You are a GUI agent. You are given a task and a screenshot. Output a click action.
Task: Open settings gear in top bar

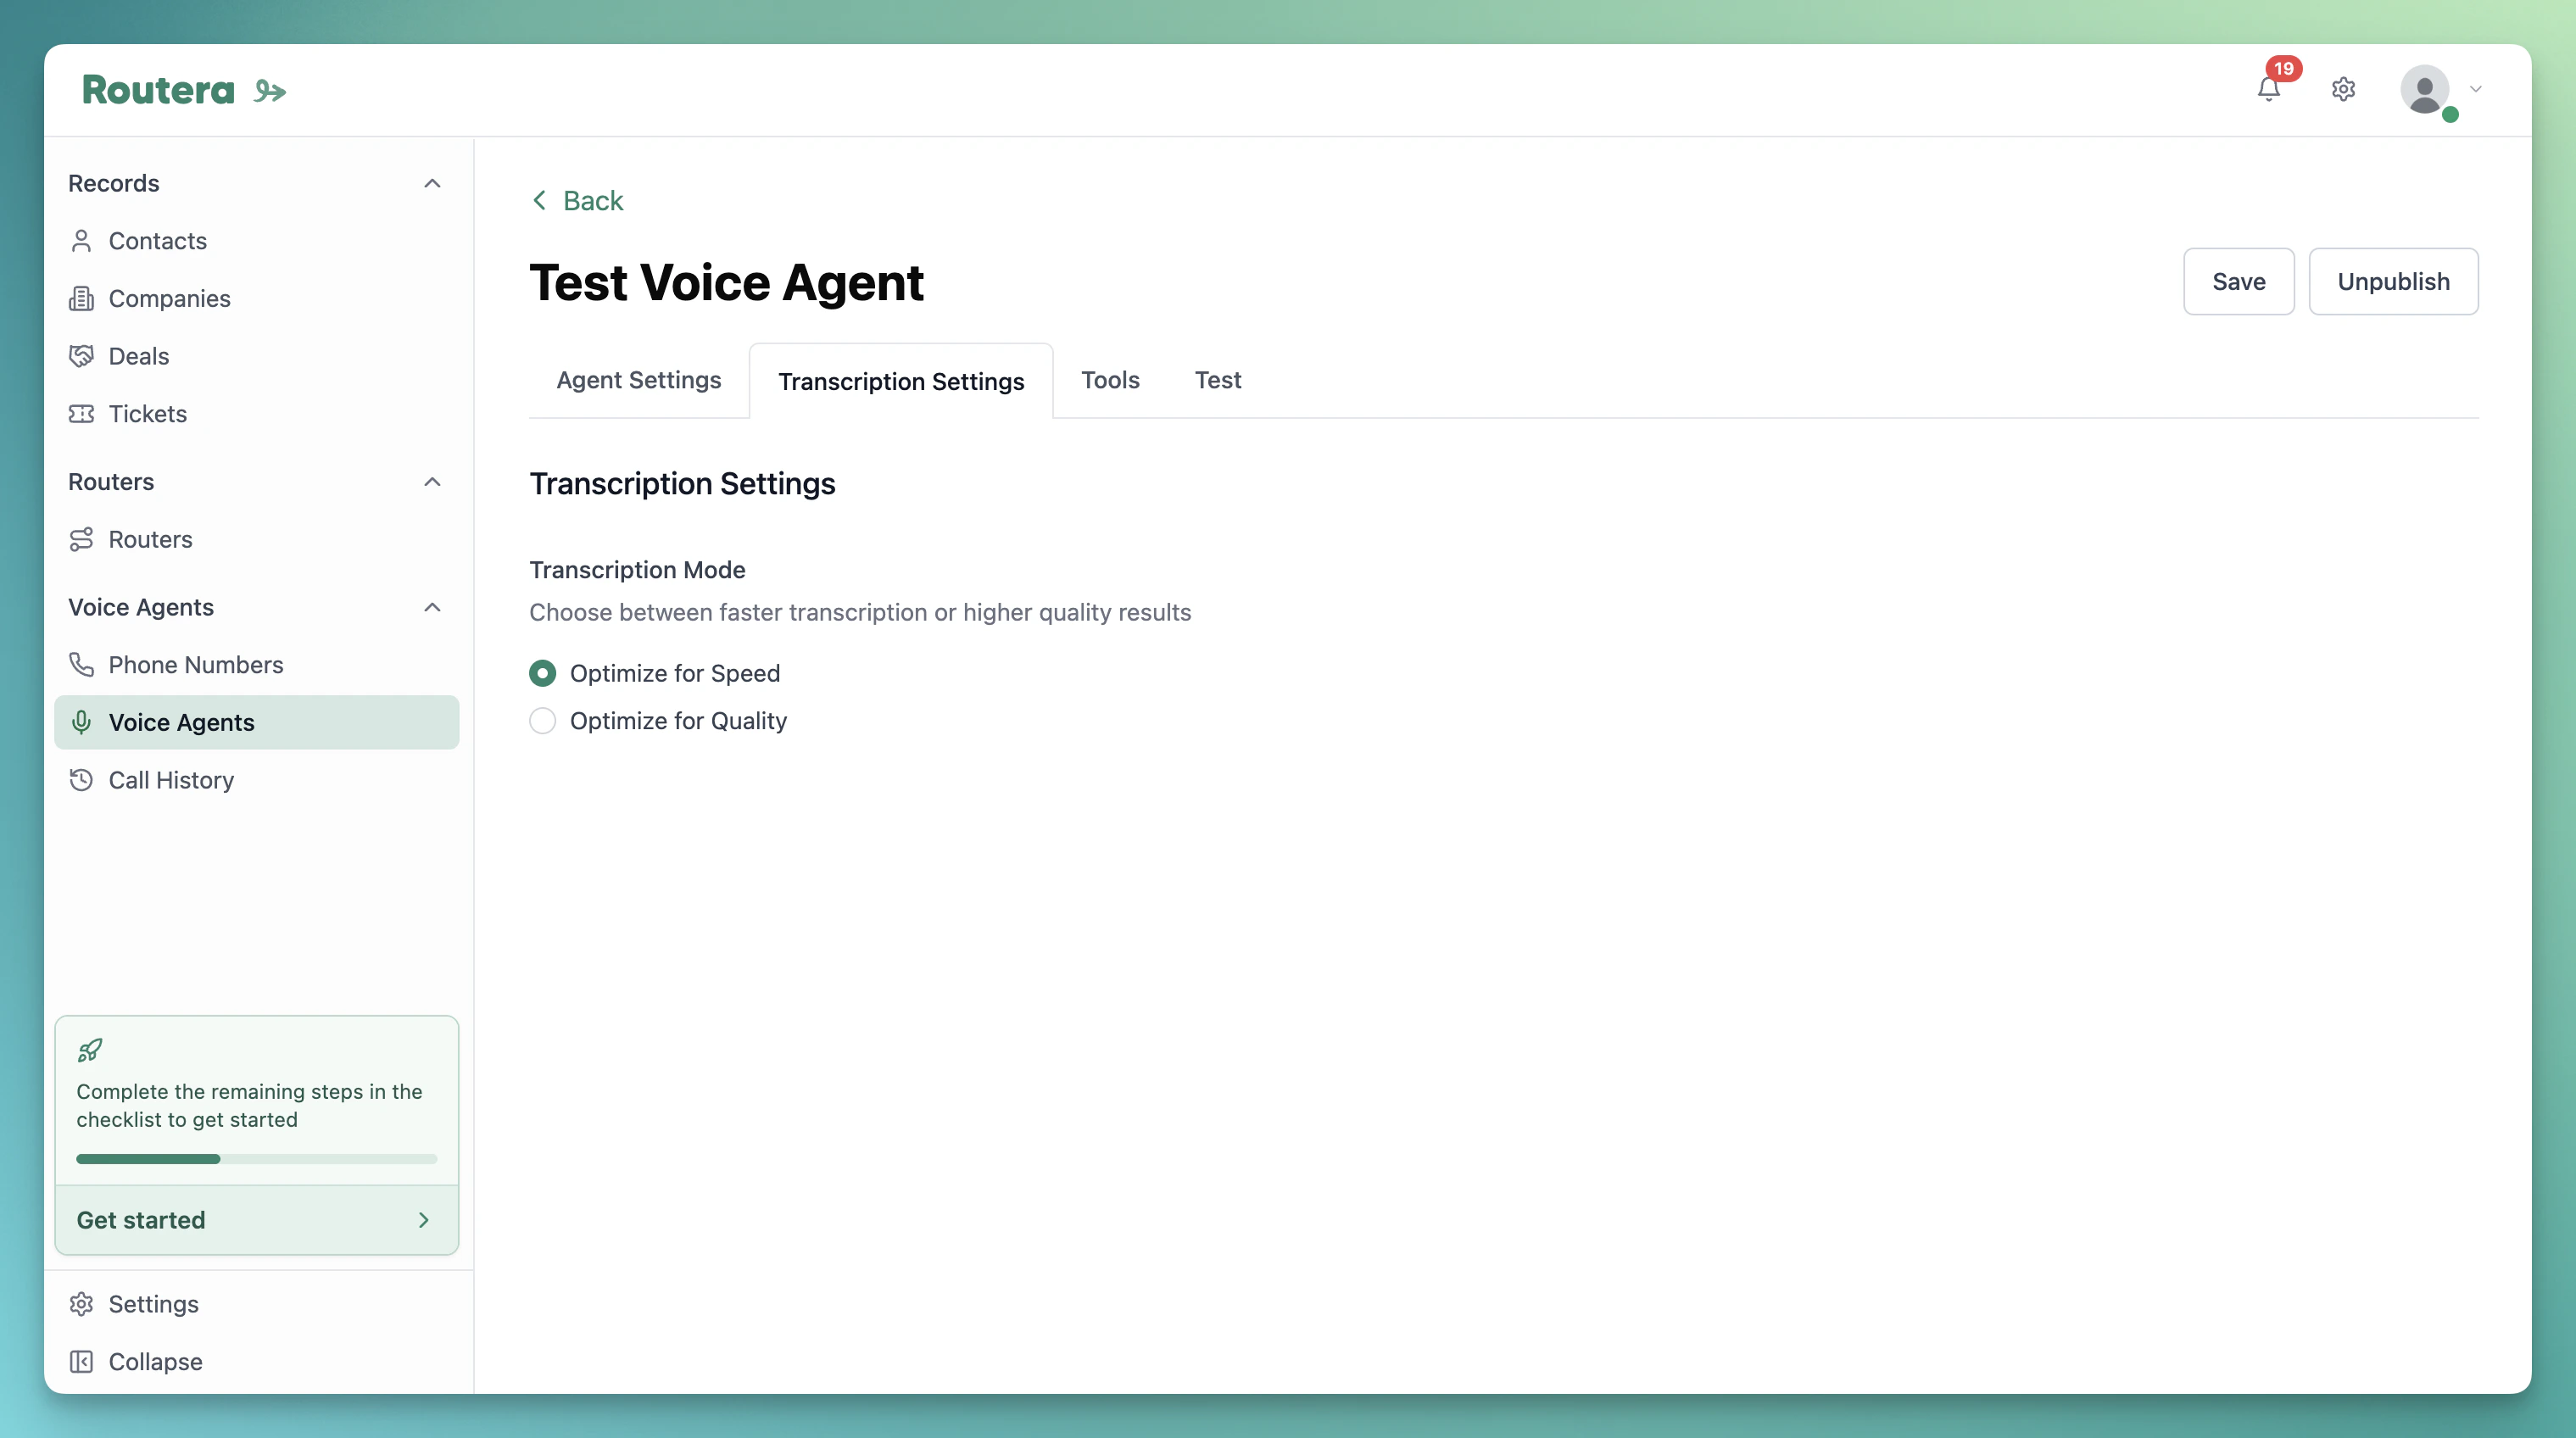tap(2343, 89)
